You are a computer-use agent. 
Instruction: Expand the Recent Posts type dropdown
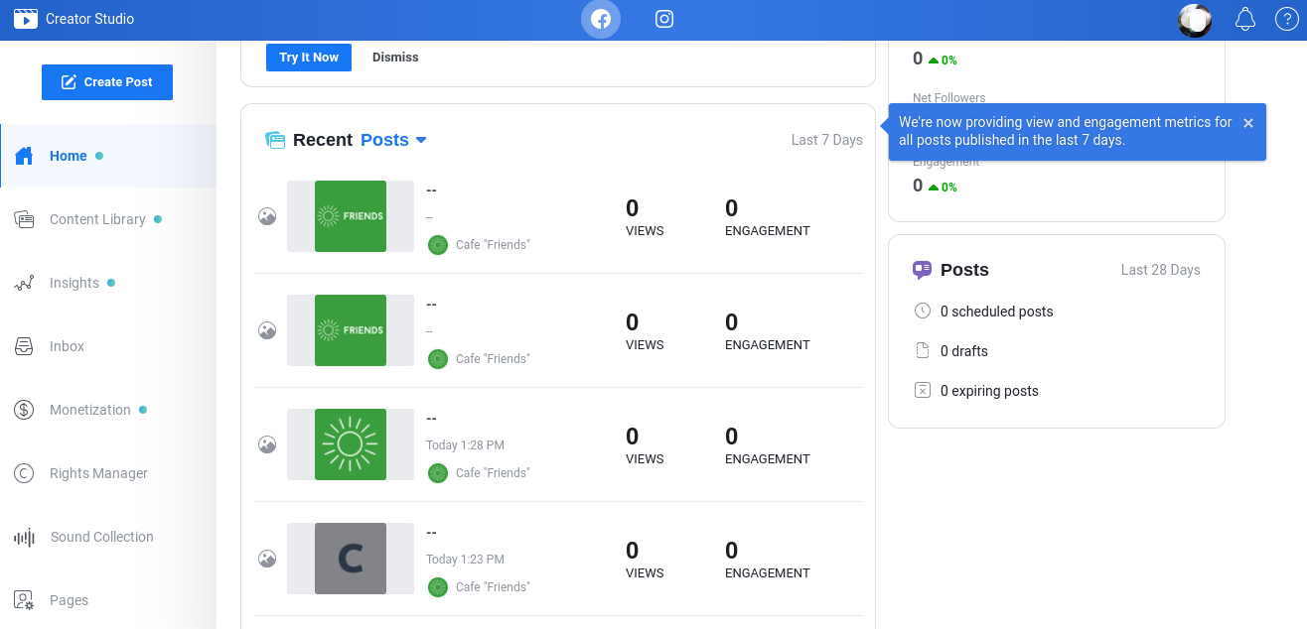[x=393, y=140]
